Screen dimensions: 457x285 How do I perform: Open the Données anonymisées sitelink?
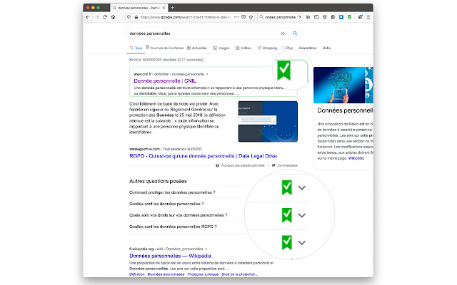pyautogui.click(x=166, y=274)
